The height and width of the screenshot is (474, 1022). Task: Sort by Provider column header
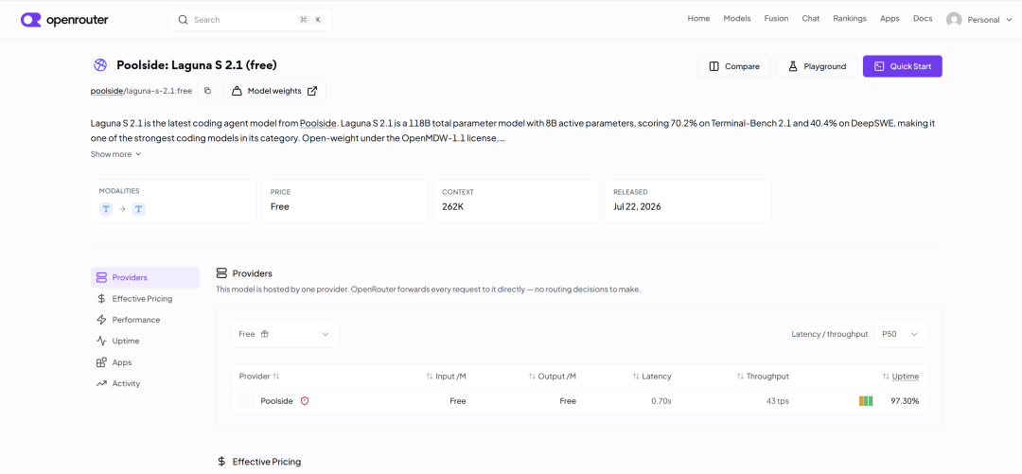pos(258,377)
